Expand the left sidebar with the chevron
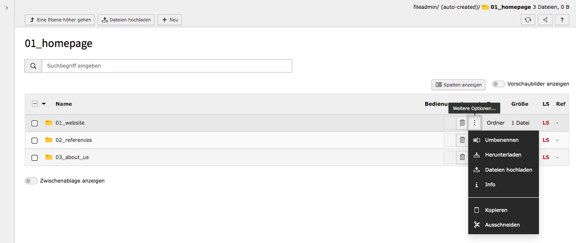This screenshot has height=243, width=576. 6,7
